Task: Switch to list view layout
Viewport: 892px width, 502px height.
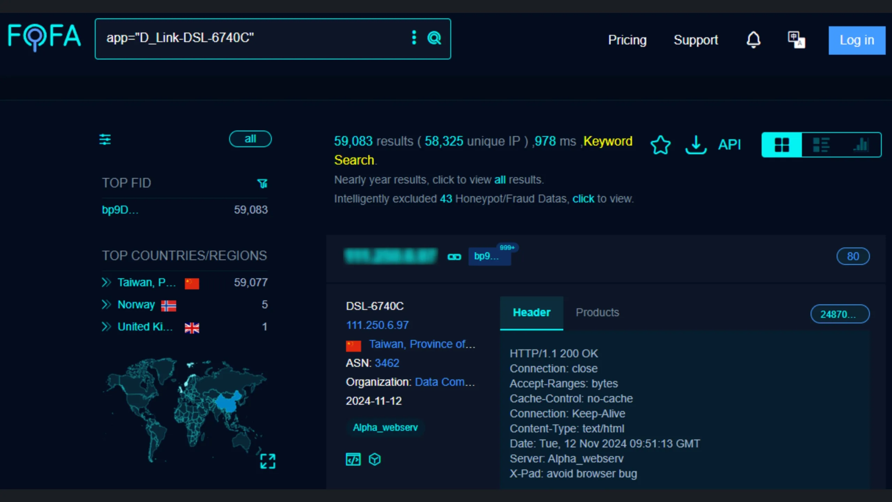Action: click(x=821, y=145)
